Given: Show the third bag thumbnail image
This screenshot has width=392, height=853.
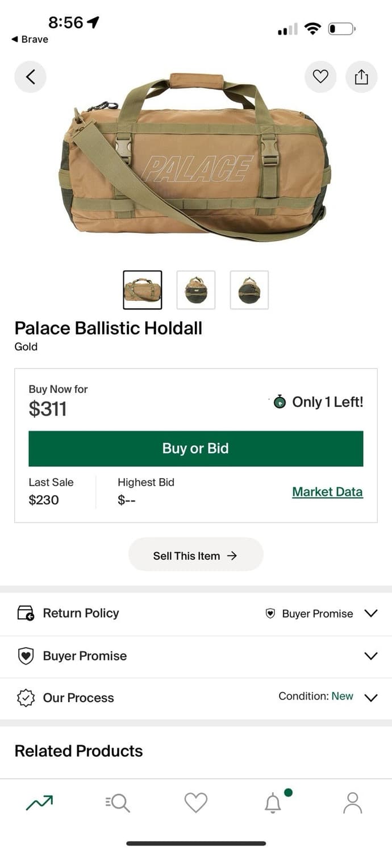Looking at the screenshot, I should pos(249,290).
